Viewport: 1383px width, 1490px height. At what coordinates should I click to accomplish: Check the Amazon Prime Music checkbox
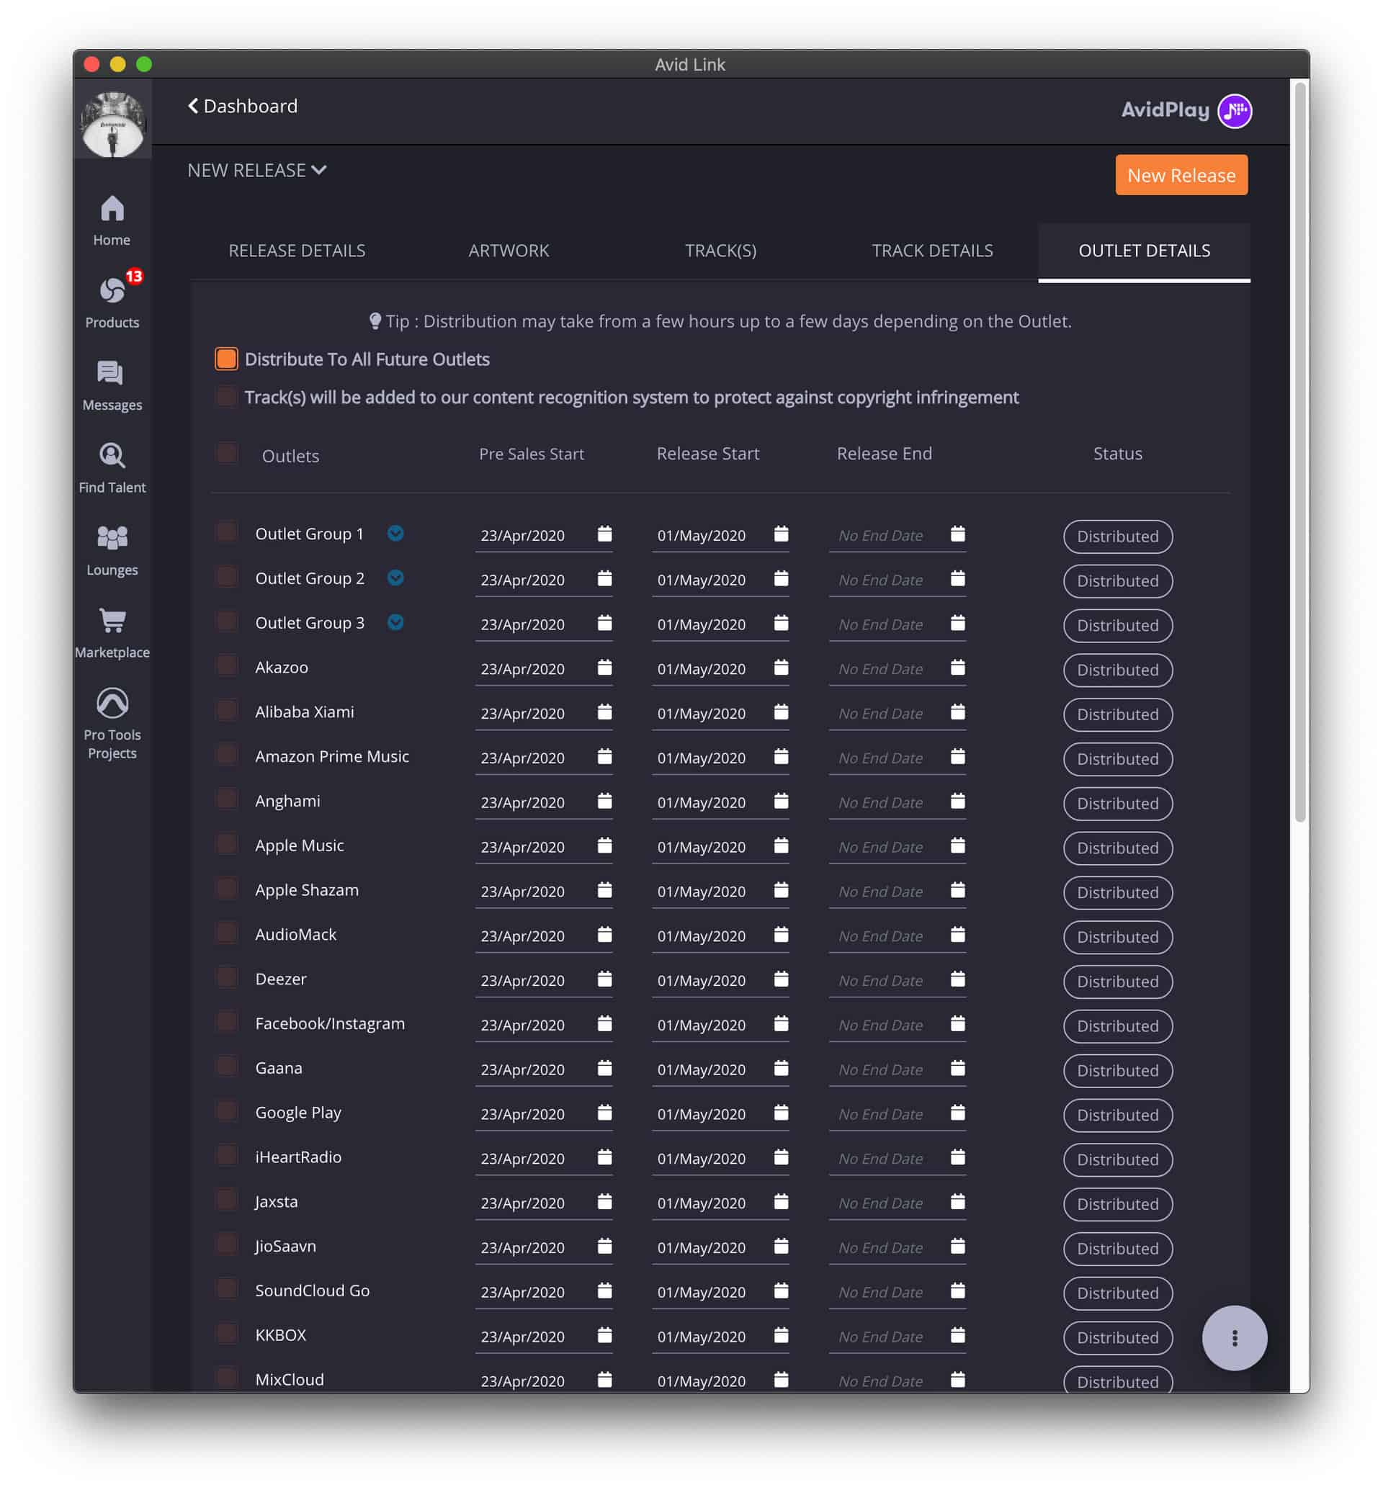227,754
